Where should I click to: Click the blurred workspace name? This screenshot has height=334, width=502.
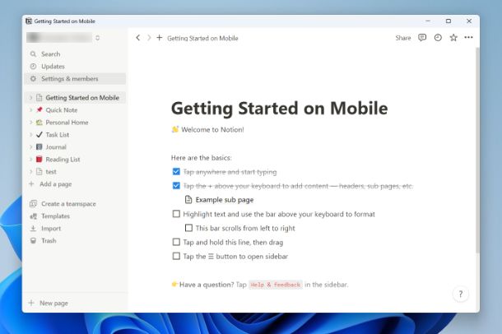(59, 38)
